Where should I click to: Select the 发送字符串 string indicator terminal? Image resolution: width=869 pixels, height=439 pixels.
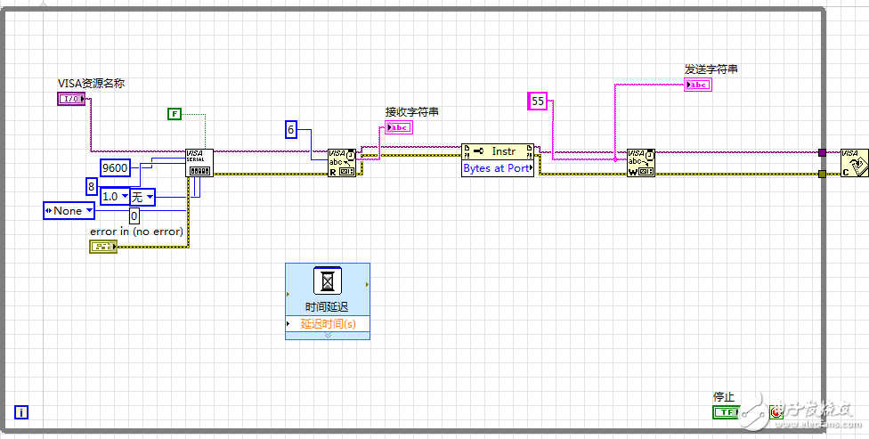coord(698,85)
